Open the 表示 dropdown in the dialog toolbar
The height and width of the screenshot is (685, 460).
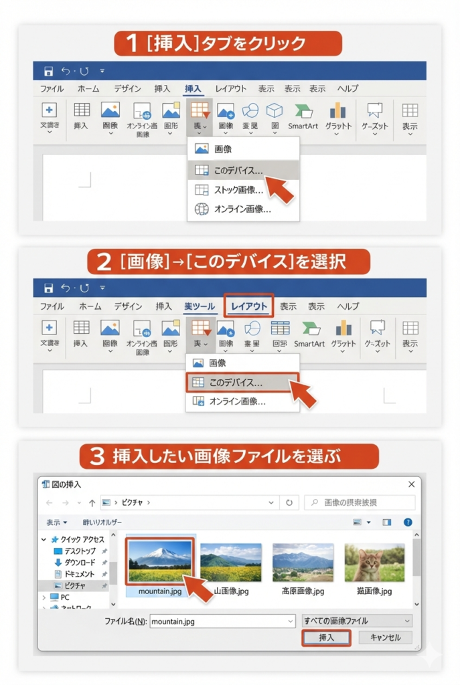click(57, 522)
